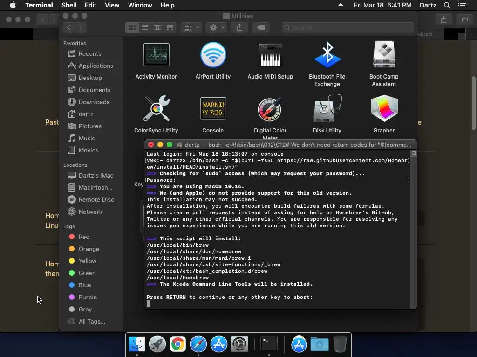The height and width of the screenshot is (357, 477).
Task: Open Google Chrome from the Dock
Action: point(178,344)
